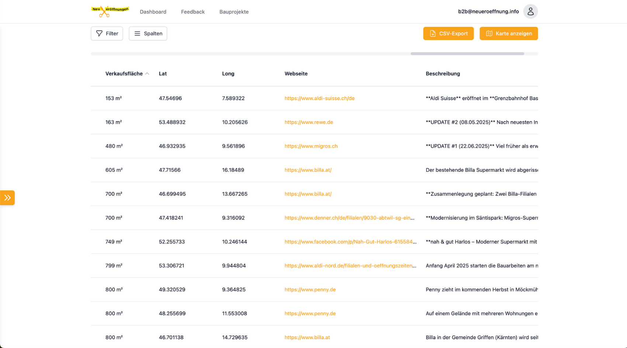627x348 pixels.
Task: Click longitude value 10.205626
Action: [x=235, y=122]
